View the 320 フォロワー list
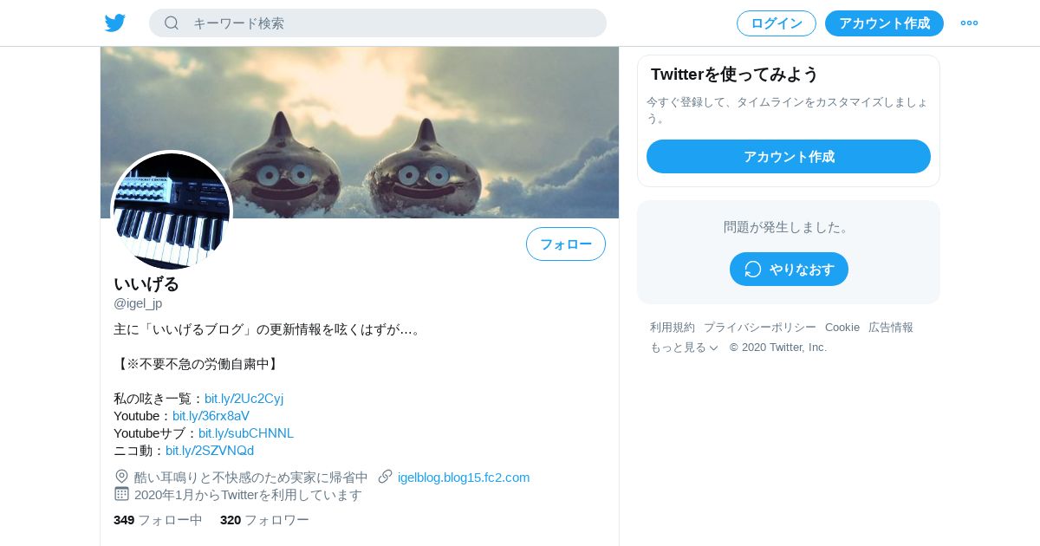Image resolution: width=1040 pixels, height=546 pixels. [264, 520]
